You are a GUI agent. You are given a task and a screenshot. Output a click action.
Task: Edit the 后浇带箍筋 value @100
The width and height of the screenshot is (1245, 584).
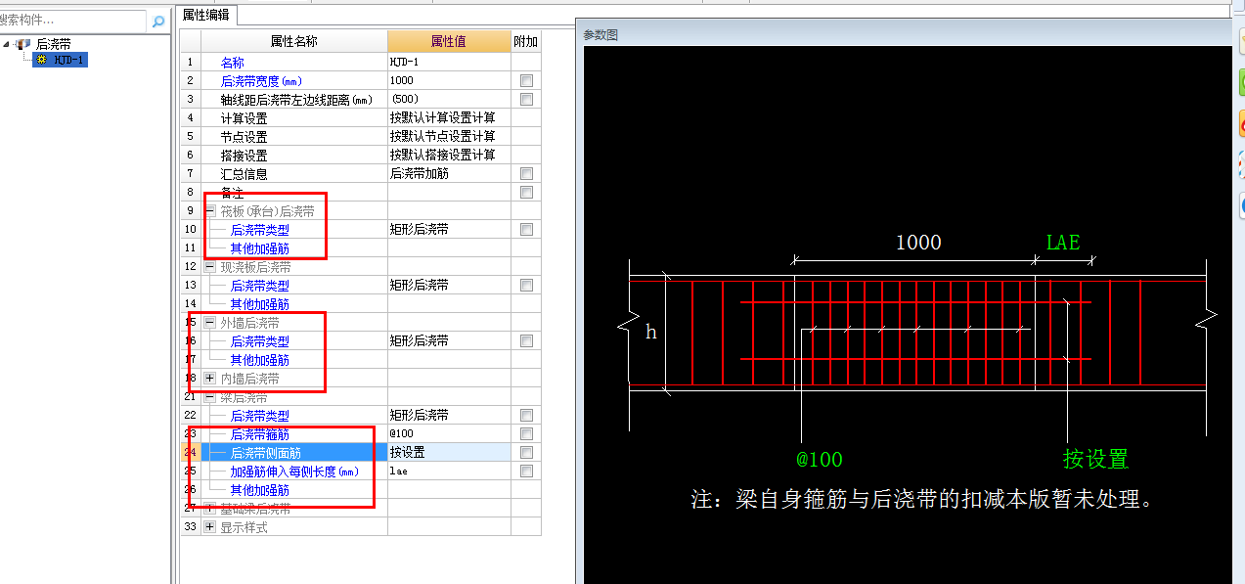point(449,433)
